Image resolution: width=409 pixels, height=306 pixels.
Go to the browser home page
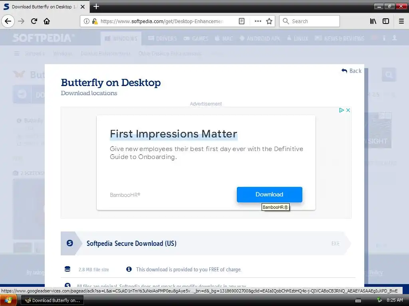pyautogui.click(x=47, y=21)
